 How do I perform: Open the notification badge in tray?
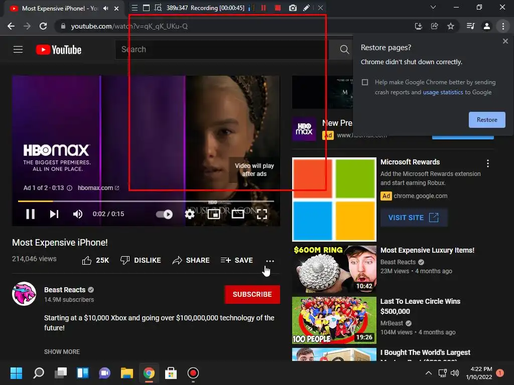point(500,373)
